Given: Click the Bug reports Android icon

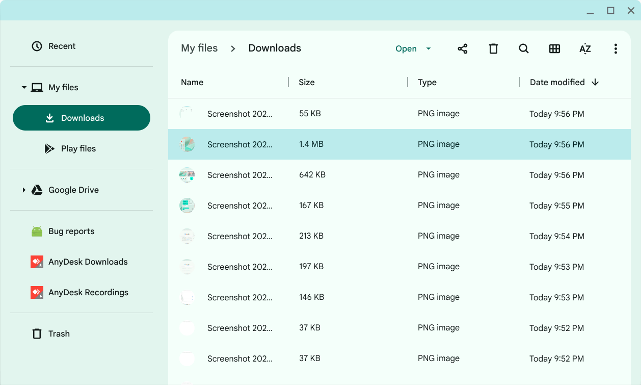Looking at the screenshot, I should point(36,231).
